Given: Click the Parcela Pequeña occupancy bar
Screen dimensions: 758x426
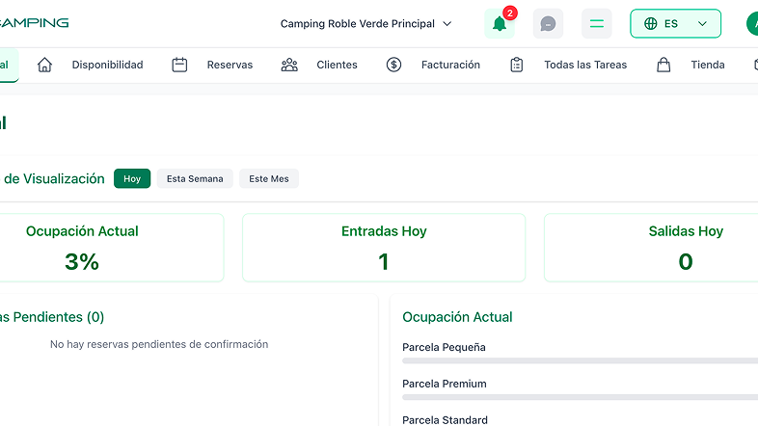Looking at the screenshot, I should [581, 360].
